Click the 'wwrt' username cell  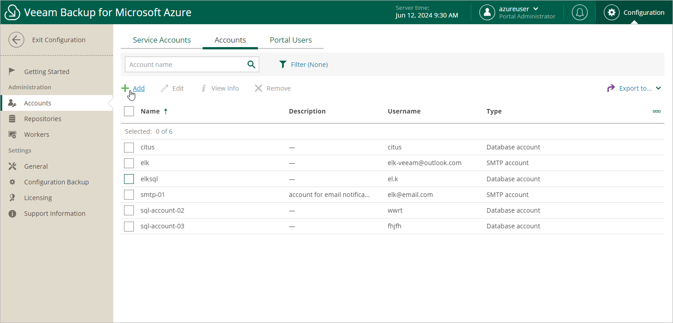coord(395,210)
